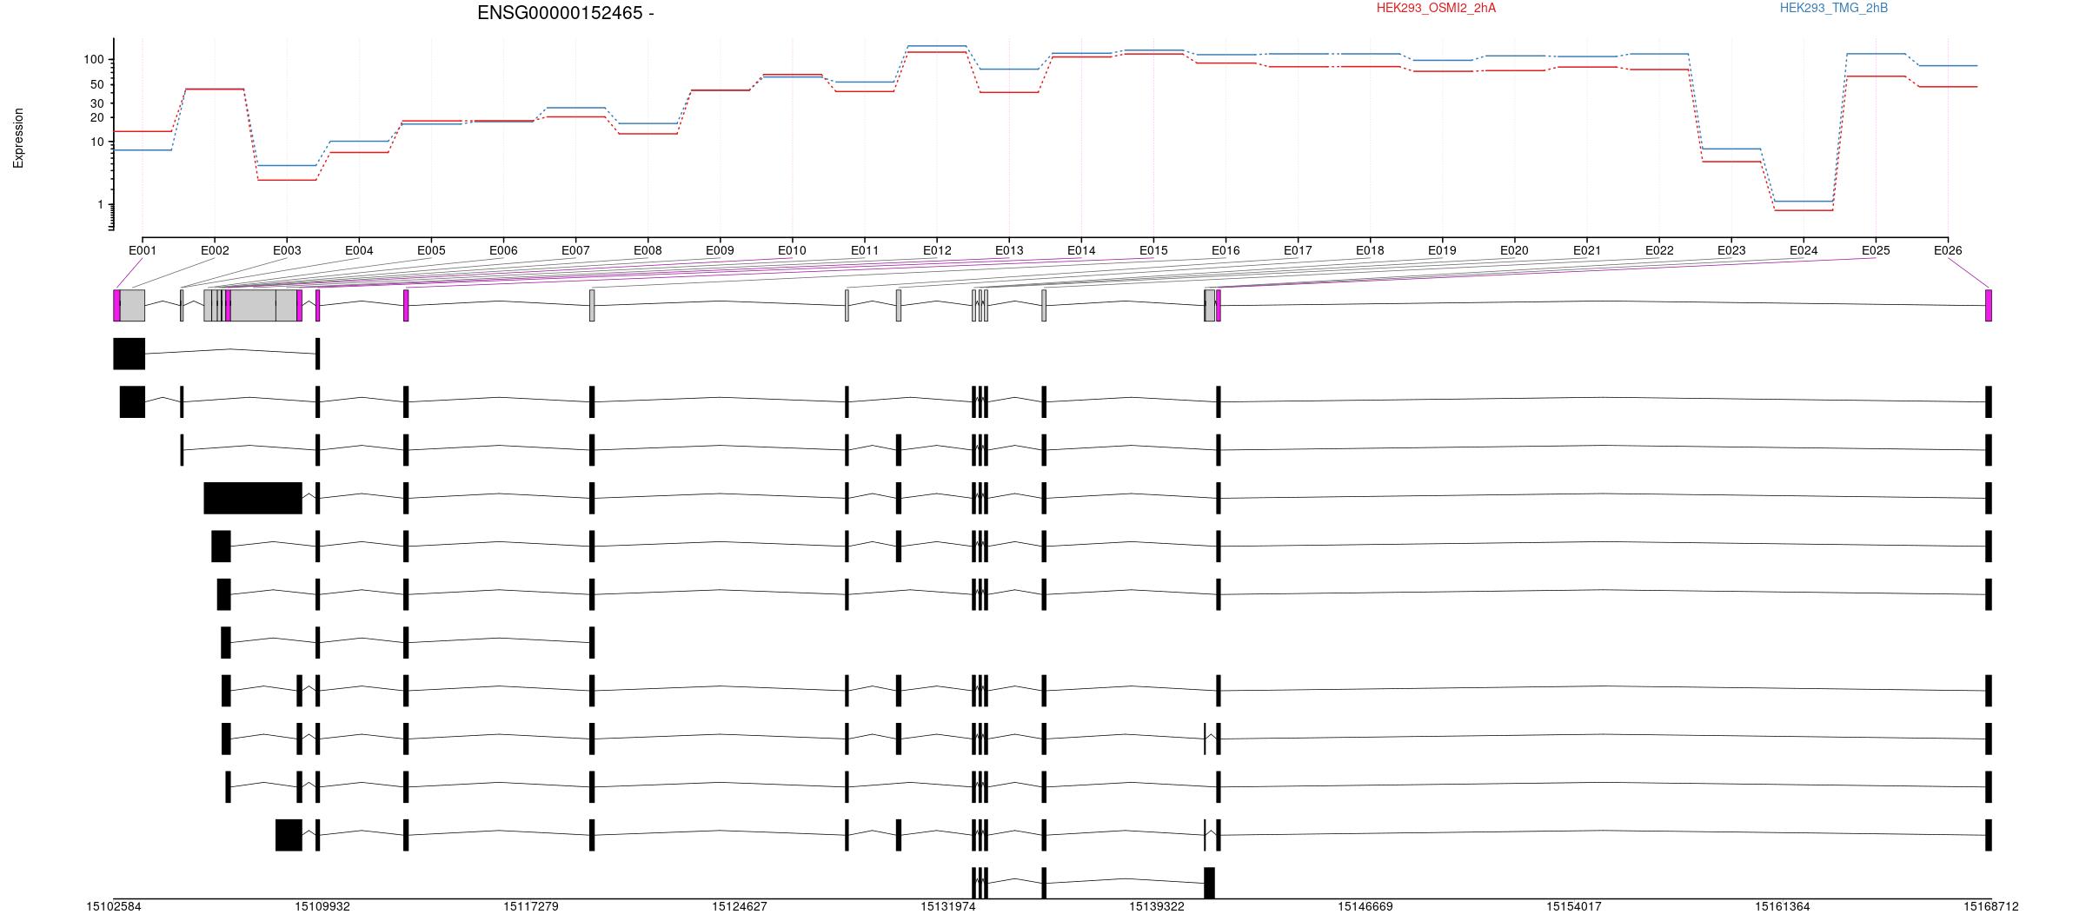Click genomic coordinate 15102584
This screenshot has height=921, width=2086.
point(114,907)
